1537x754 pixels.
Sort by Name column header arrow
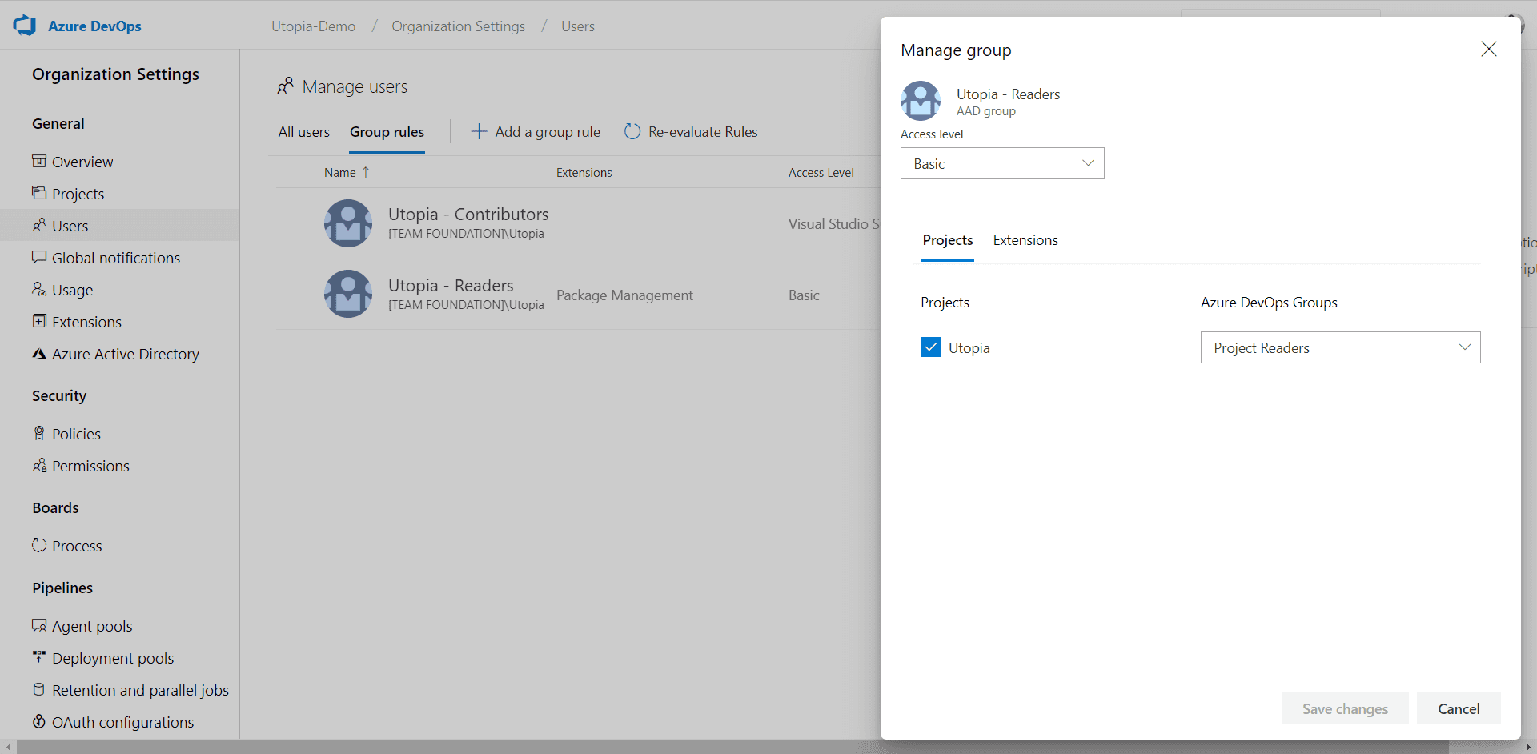(x=366, y=172)
